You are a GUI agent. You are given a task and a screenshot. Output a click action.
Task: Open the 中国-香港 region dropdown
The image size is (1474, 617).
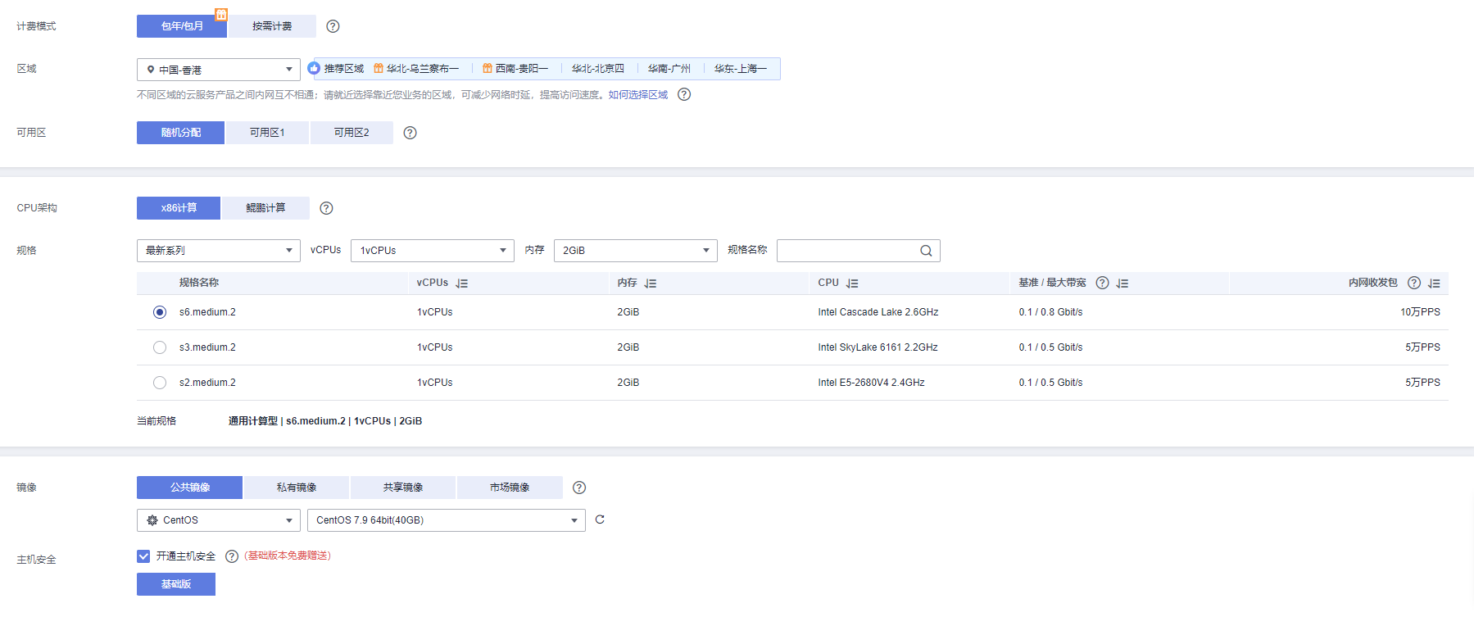pos(219,70)
